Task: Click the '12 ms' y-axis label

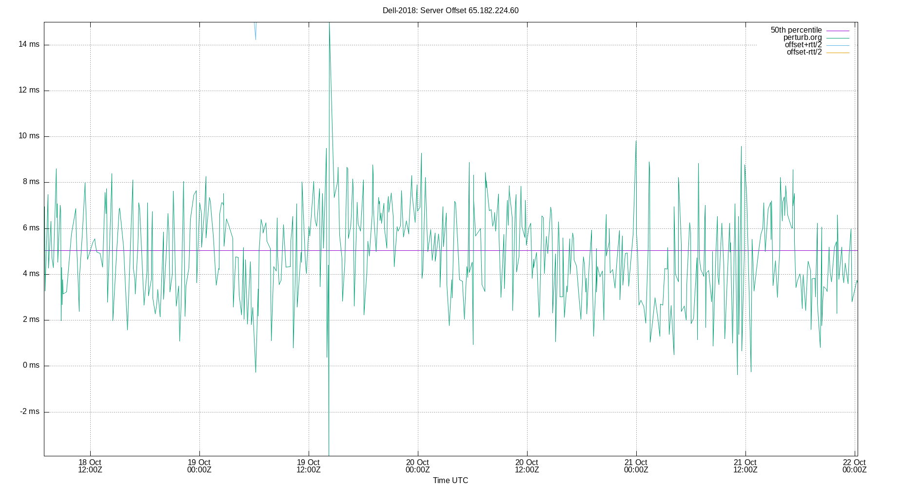Action: coord(29,90)
